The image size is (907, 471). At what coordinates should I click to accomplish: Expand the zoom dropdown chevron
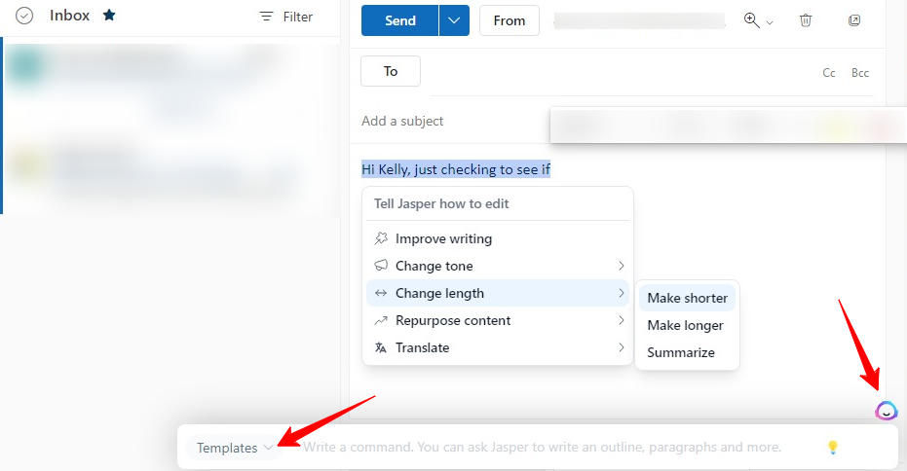tap(770, 22)
